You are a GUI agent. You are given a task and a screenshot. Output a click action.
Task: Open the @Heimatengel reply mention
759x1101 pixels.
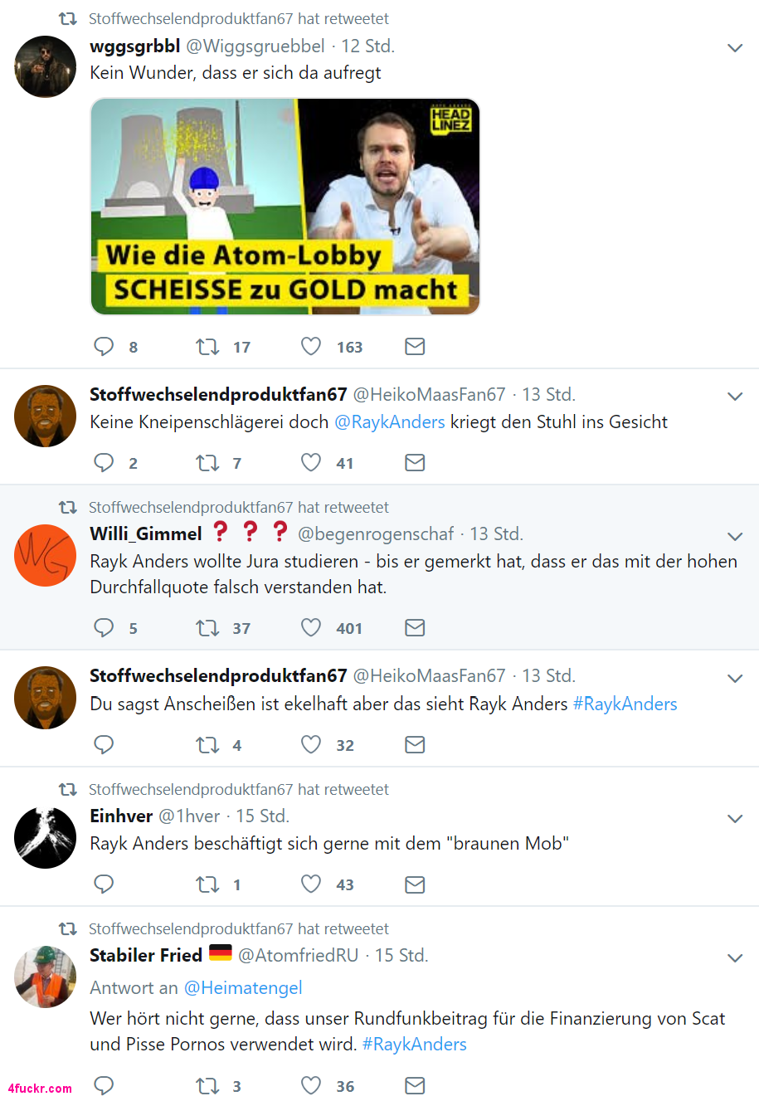(x=243, y=987)
